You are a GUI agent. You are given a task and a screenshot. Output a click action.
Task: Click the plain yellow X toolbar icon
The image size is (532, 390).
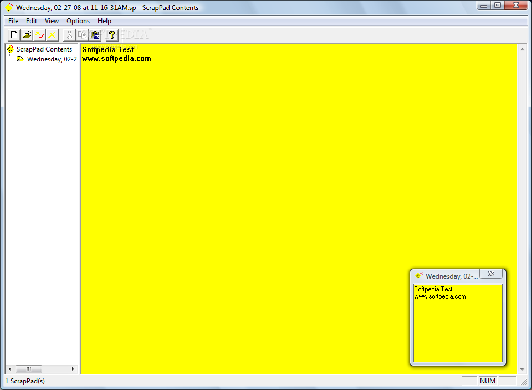(x=52, y=35)
